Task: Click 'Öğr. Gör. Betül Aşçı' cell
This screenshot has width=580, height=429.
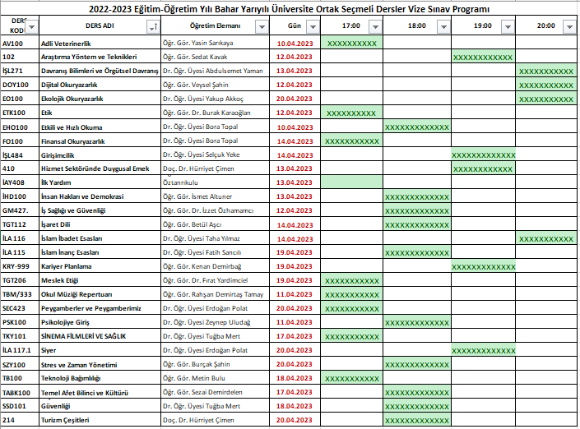Action: coord(216,224)
